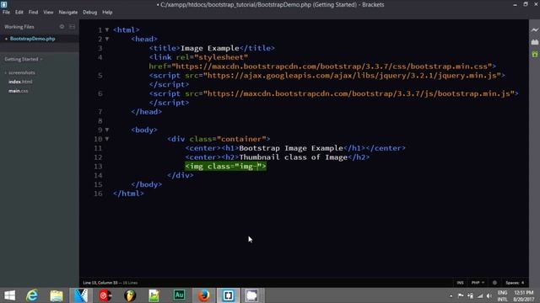Click Spaces: 4 indentation setting
The image size is (540, 303).
click(x=515, y=283)
